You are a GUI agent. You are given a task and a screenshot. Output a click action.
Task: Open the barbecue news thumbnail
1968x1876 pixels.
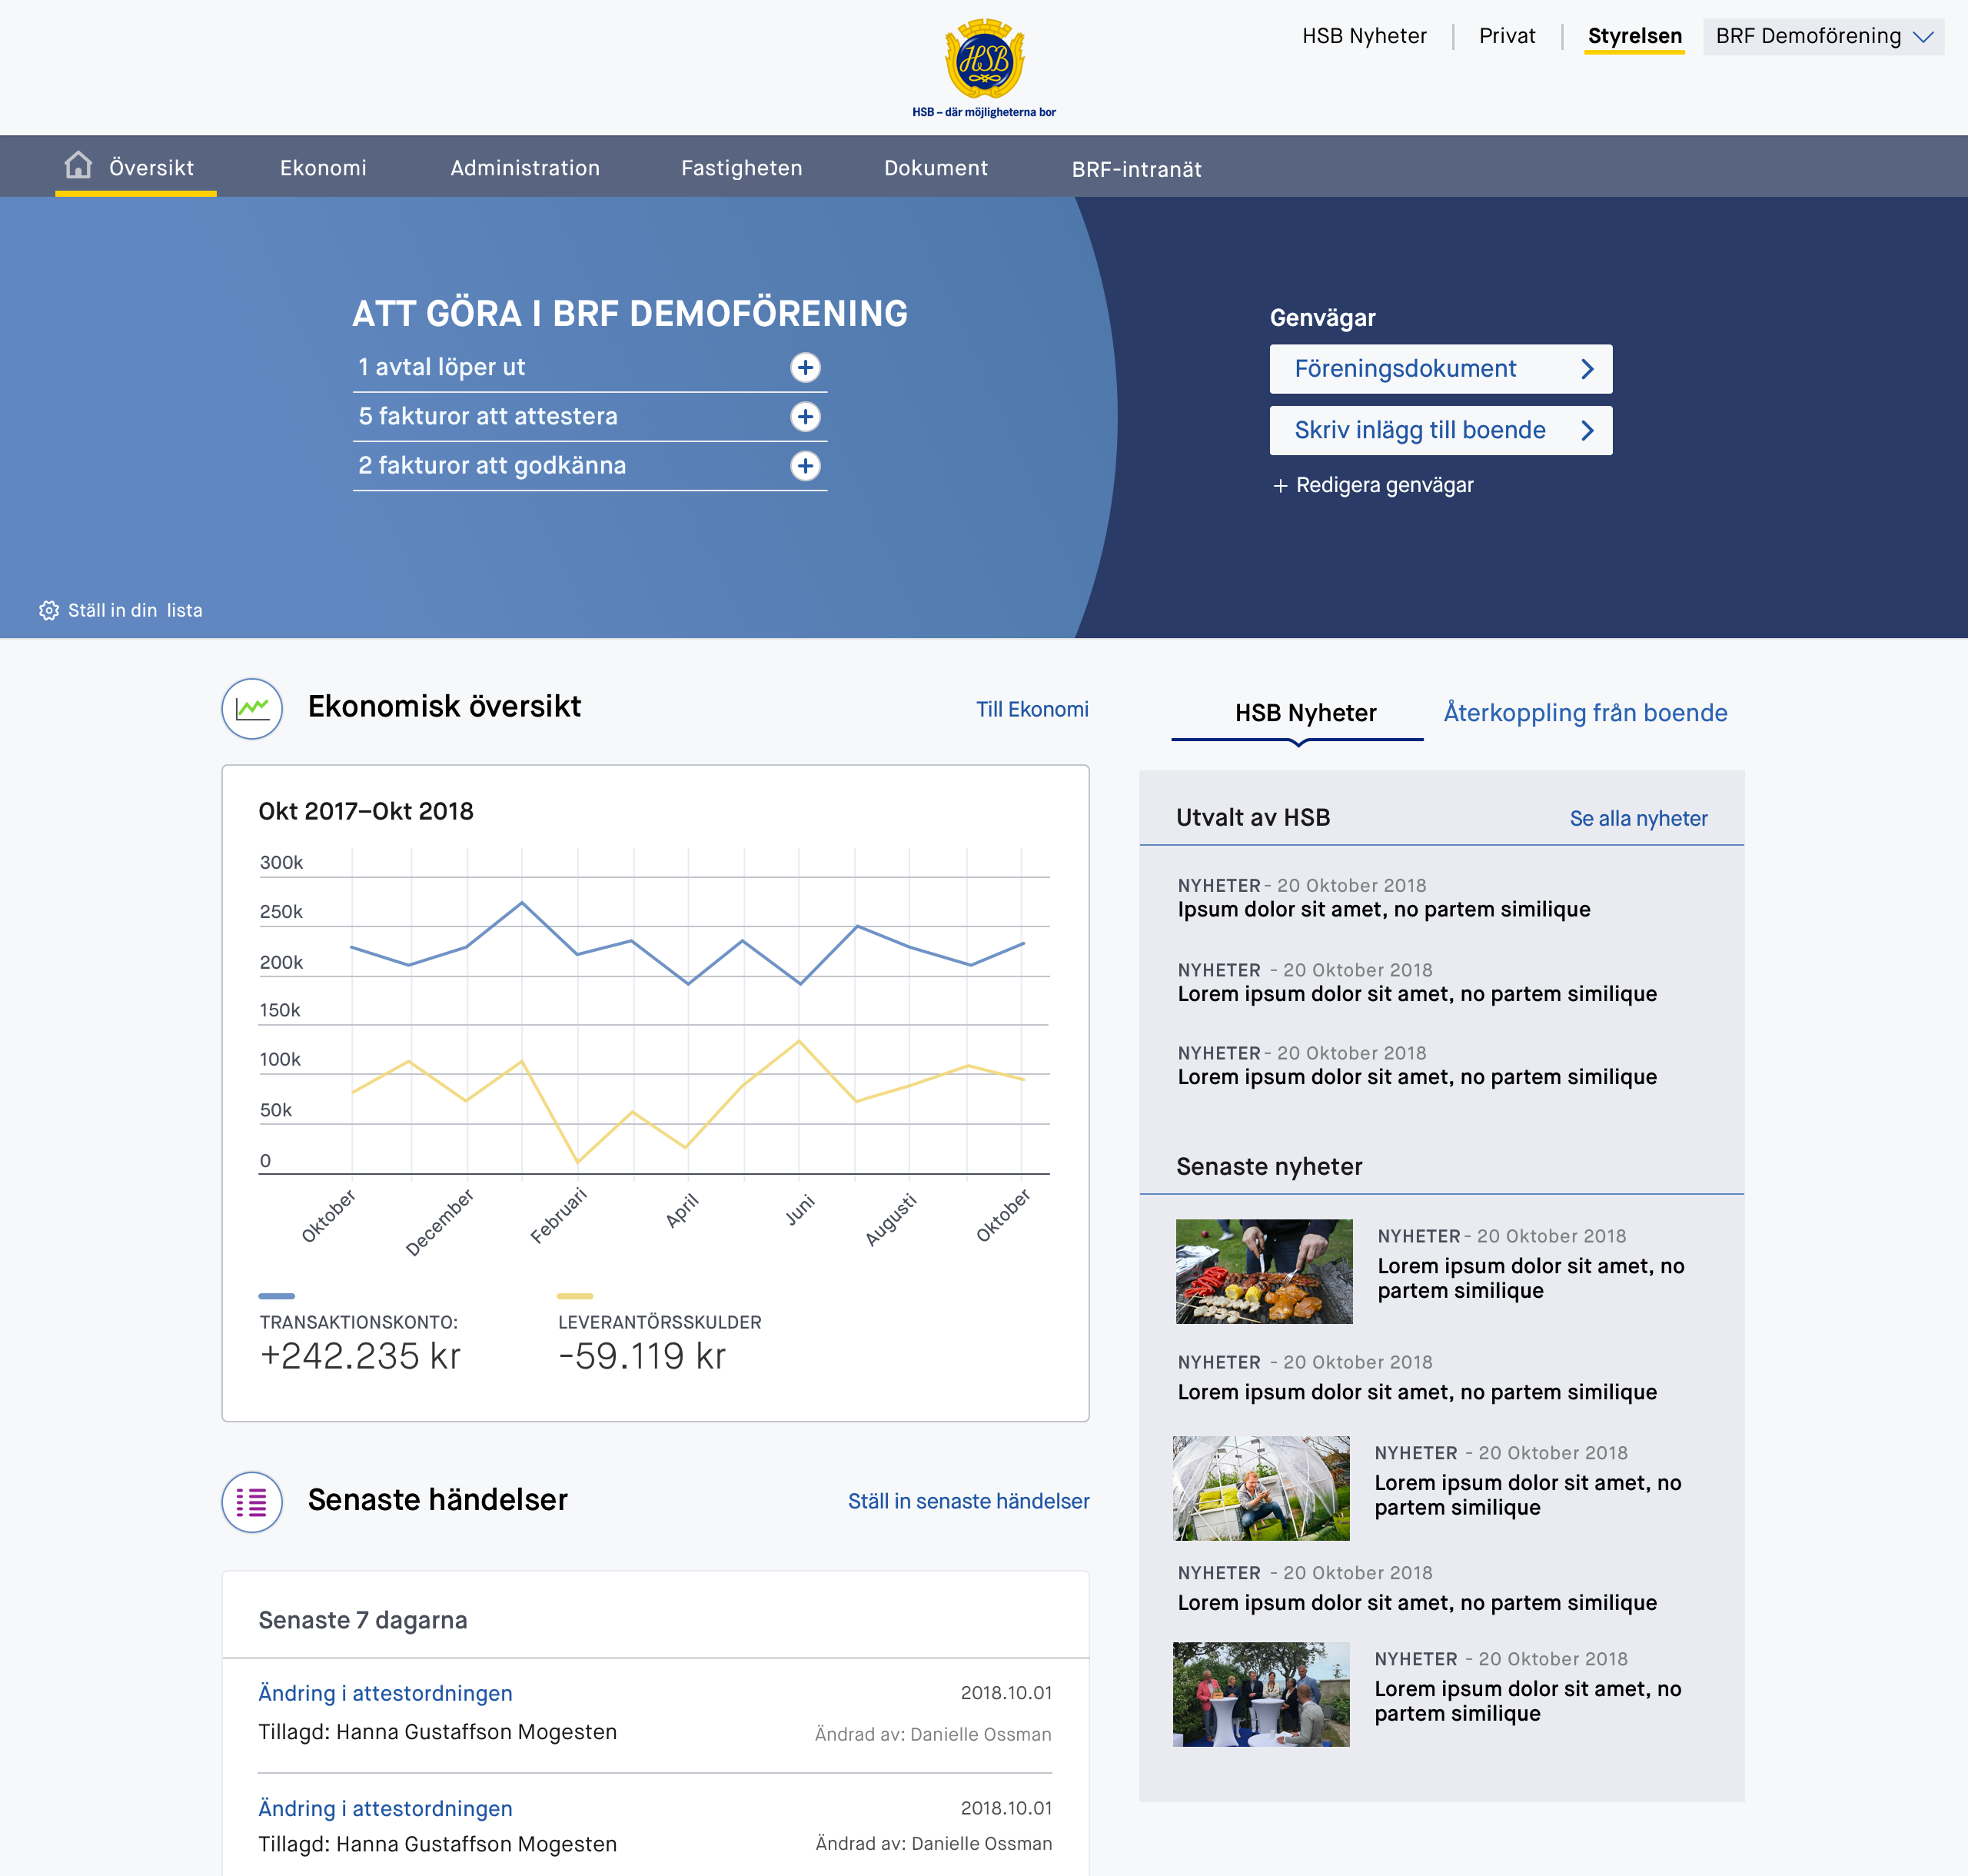(x=1264, y=1271)
